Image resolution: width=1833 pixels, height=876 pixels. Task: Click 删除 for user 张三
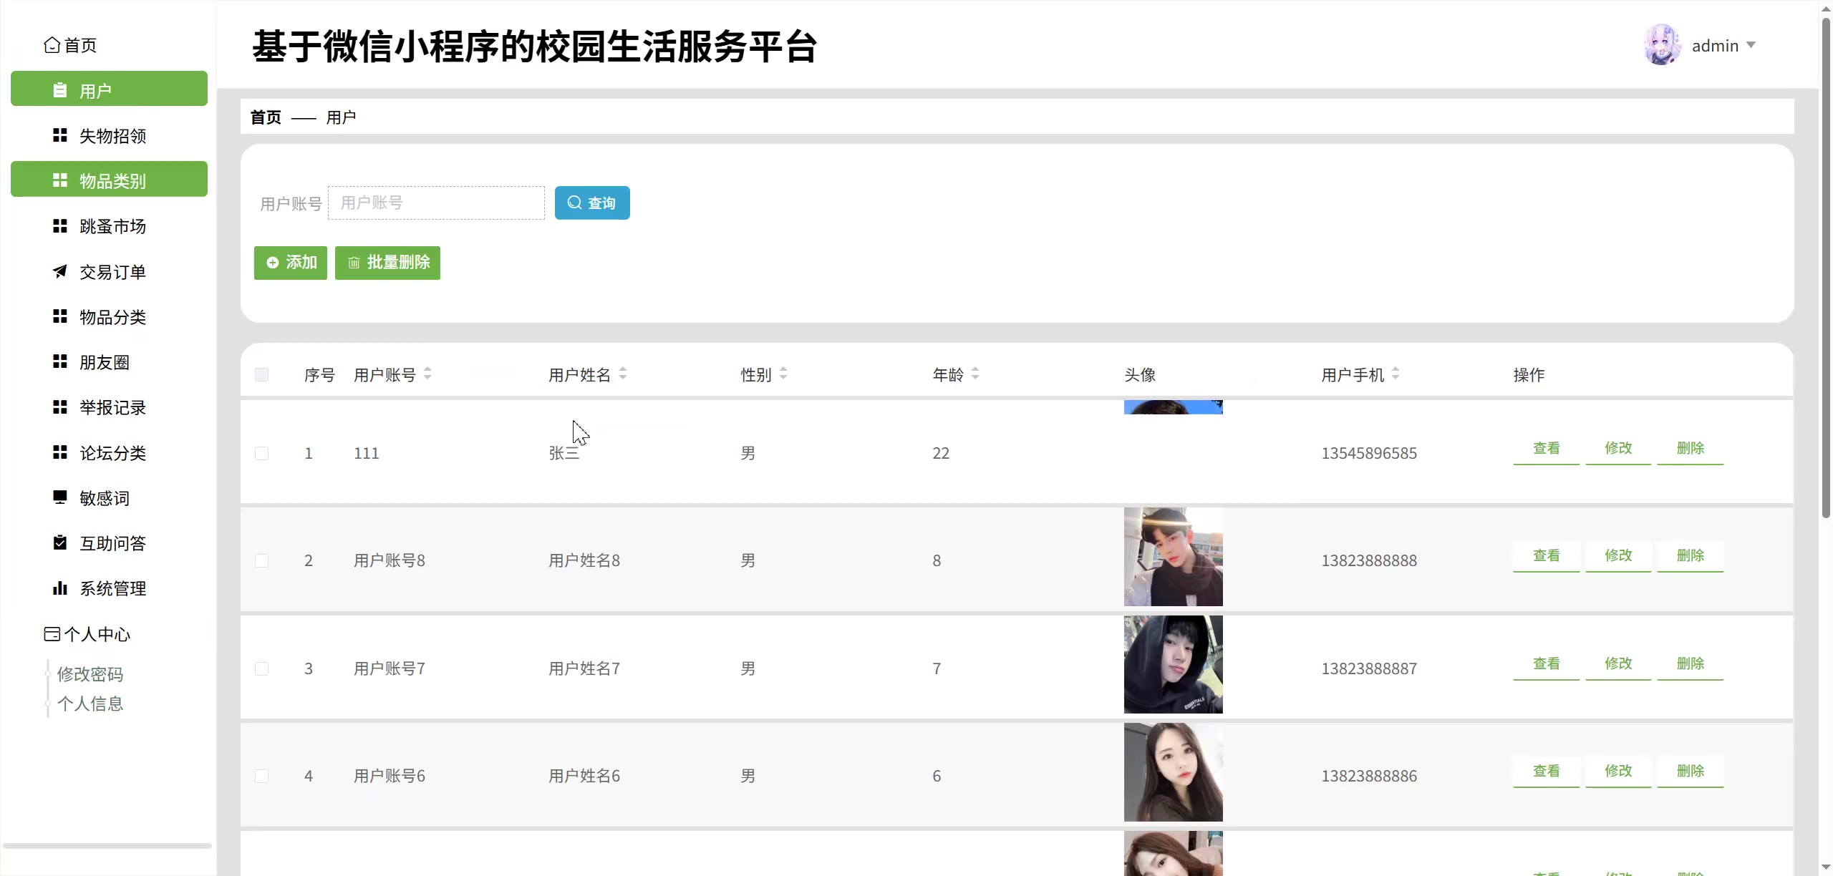[x=1690, y=448]
